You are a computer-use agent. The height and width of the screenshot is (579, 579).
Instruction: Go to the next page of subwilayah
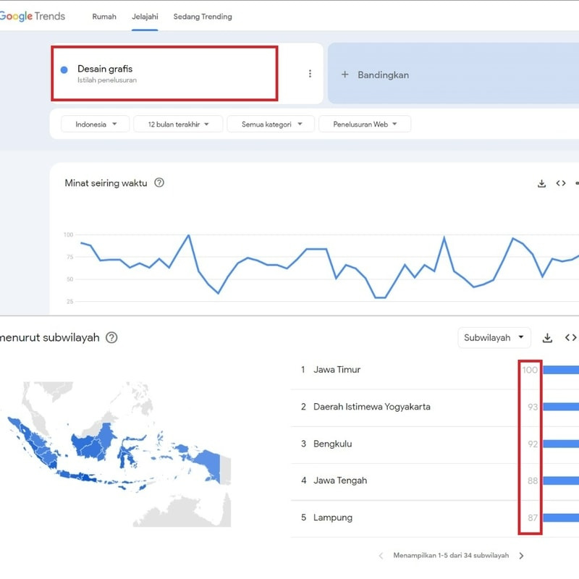coord(521,556)
